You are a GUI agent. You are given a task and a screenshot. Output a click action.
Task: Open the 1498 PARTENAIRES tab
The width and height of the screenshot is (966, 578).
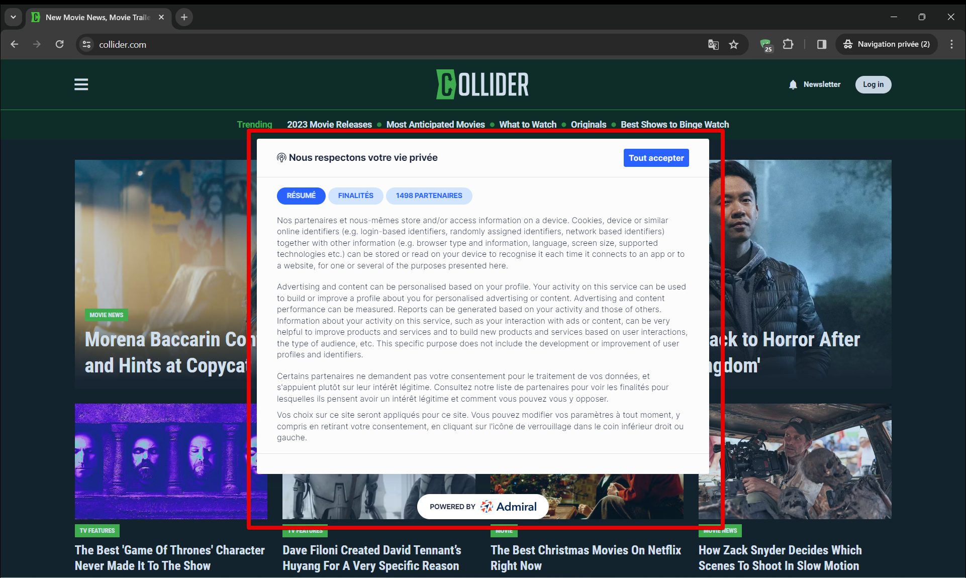(x=429, y=196)
